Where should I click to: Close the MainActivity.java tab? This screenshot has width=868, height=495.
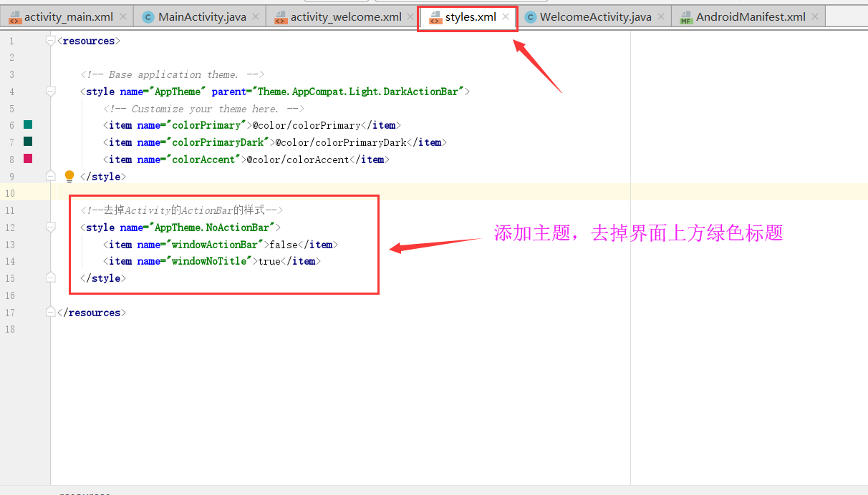[256, 16]
